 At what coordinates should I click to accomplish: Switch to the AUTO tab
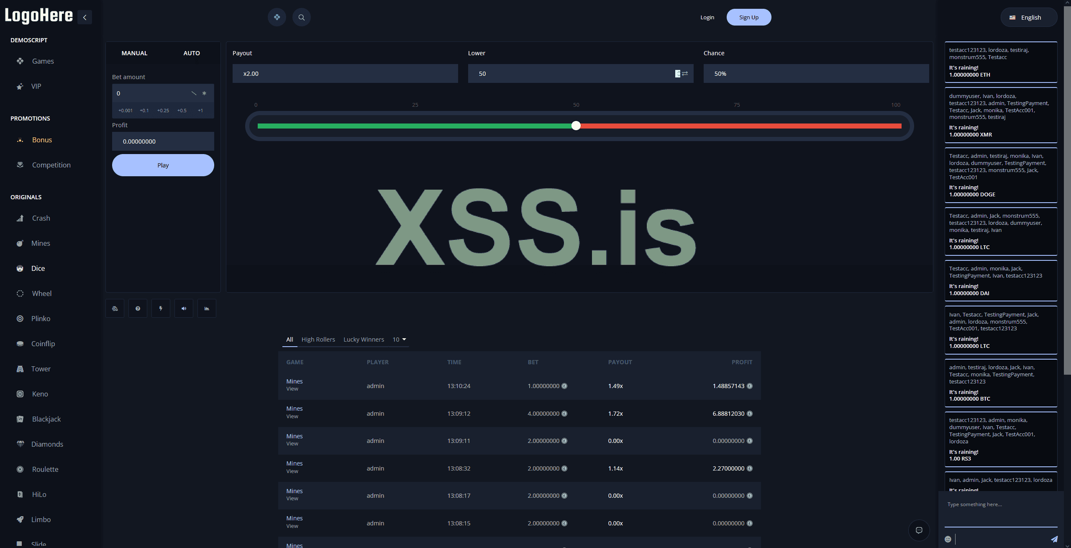(192, 53)
